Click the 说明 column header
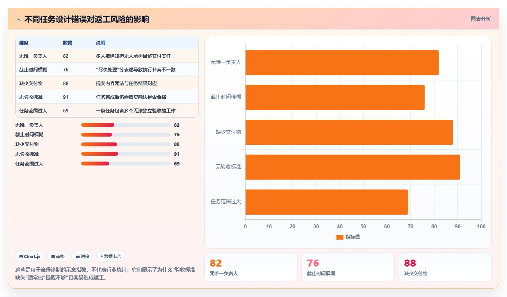This screenshot has width=507, height=297. (x=101, y=43)
